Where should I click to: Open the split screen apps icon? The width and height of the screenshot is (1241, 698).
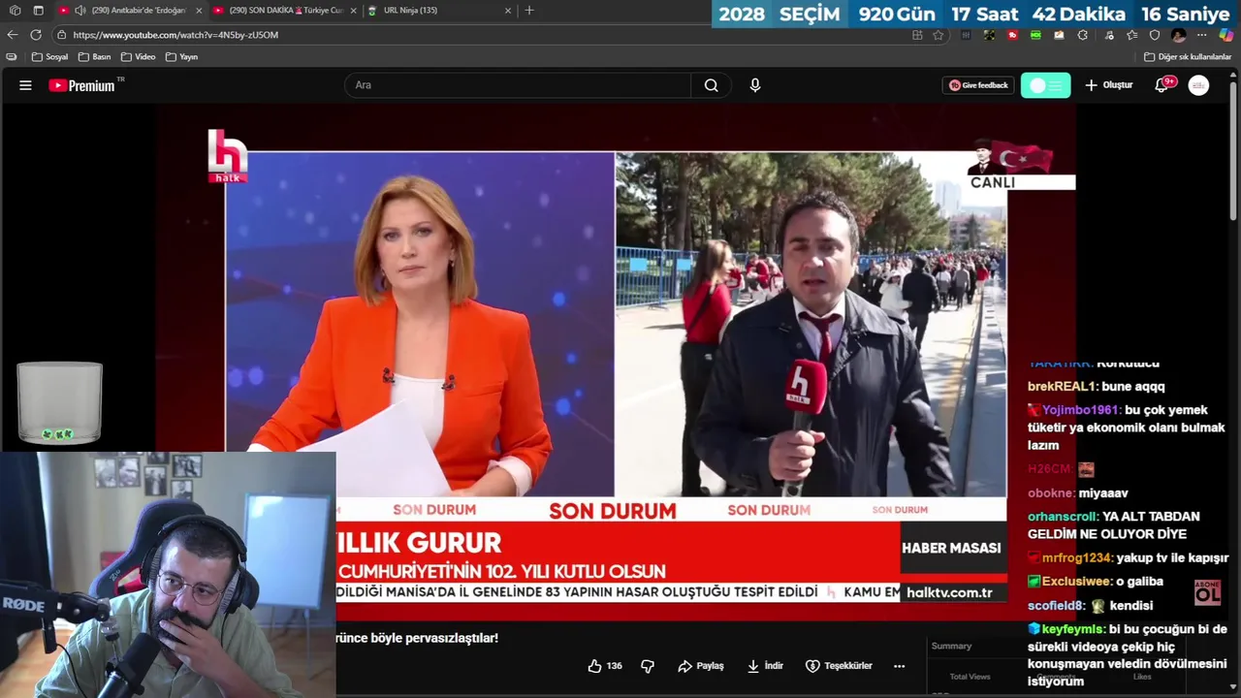click(x=917, y=35)
